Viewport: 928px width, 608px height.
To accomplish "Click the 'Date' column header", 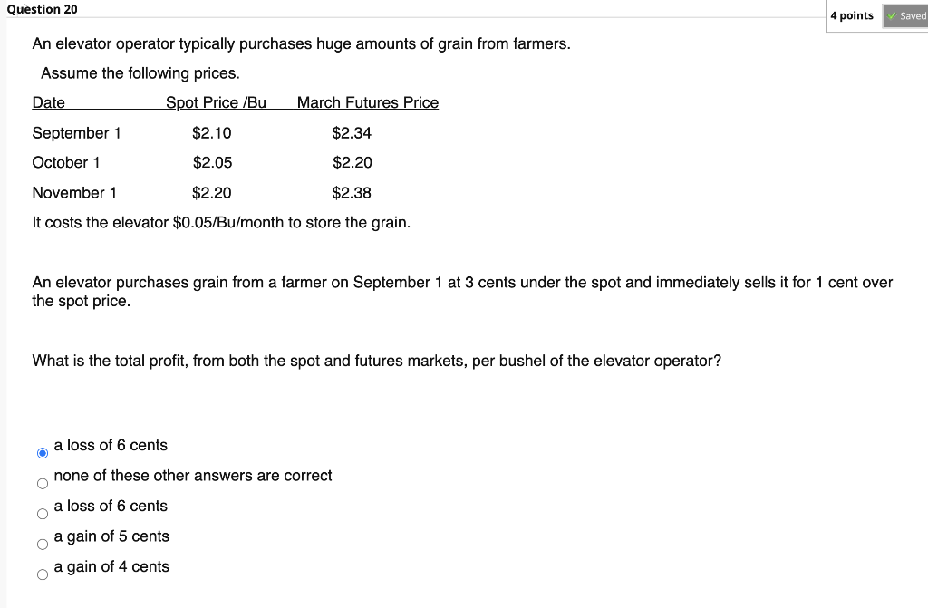I will [x=48, y=102].
